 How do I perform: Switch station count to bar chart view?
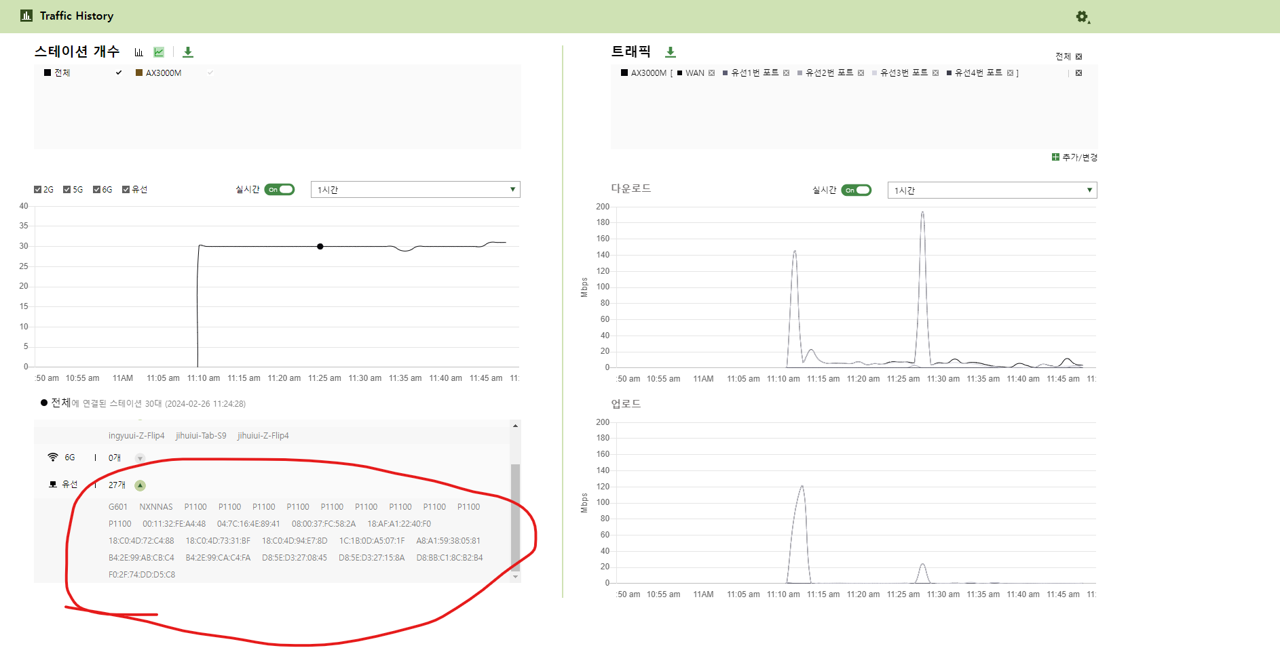coord(138,52)
